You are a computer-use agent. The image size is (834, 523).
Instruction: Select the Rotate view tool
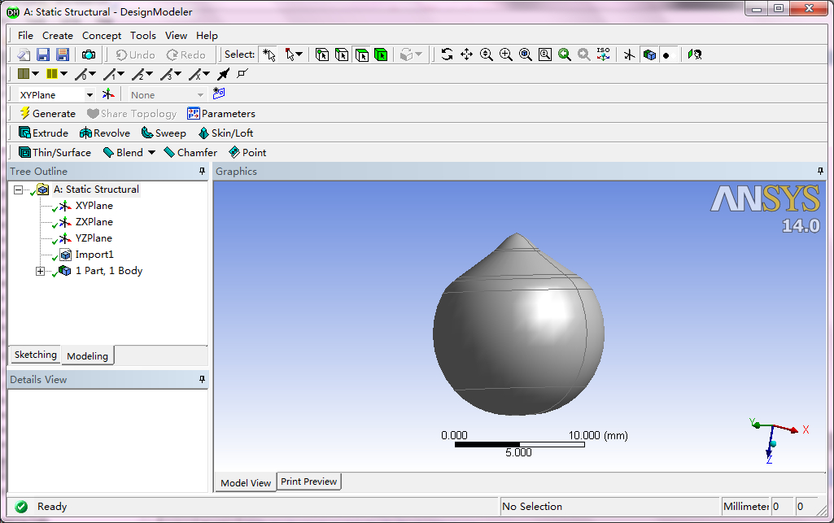click(447, 54)
